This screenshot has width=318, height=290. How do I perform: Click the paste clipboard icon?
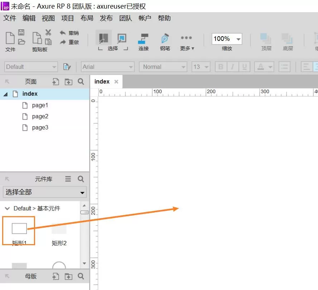pos(37,38)
